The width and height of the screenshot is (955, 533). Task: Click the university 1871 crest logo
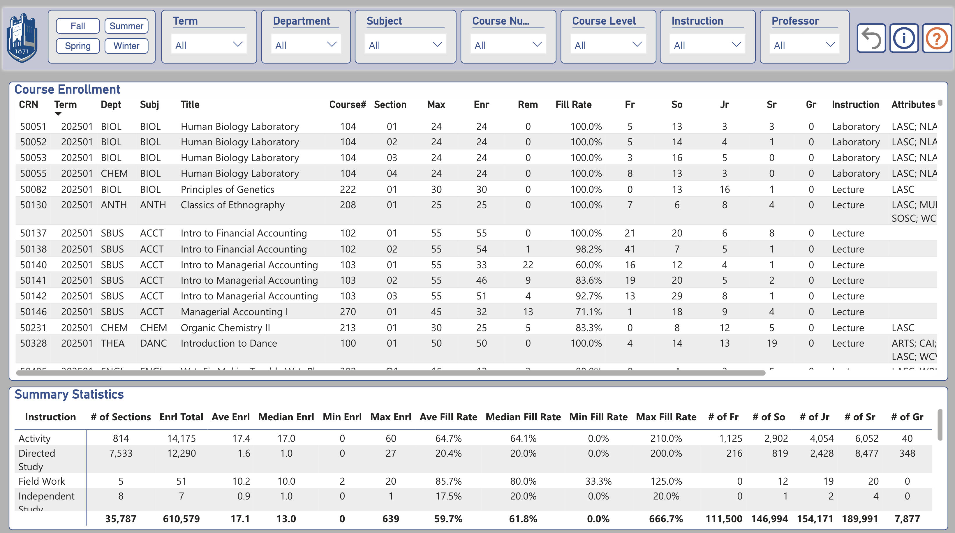pyautogui.click(x=22, y=38)
